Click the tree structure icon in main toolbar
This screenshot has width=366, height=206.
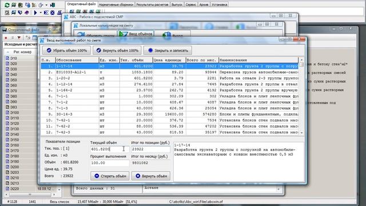tap(34, 5)
